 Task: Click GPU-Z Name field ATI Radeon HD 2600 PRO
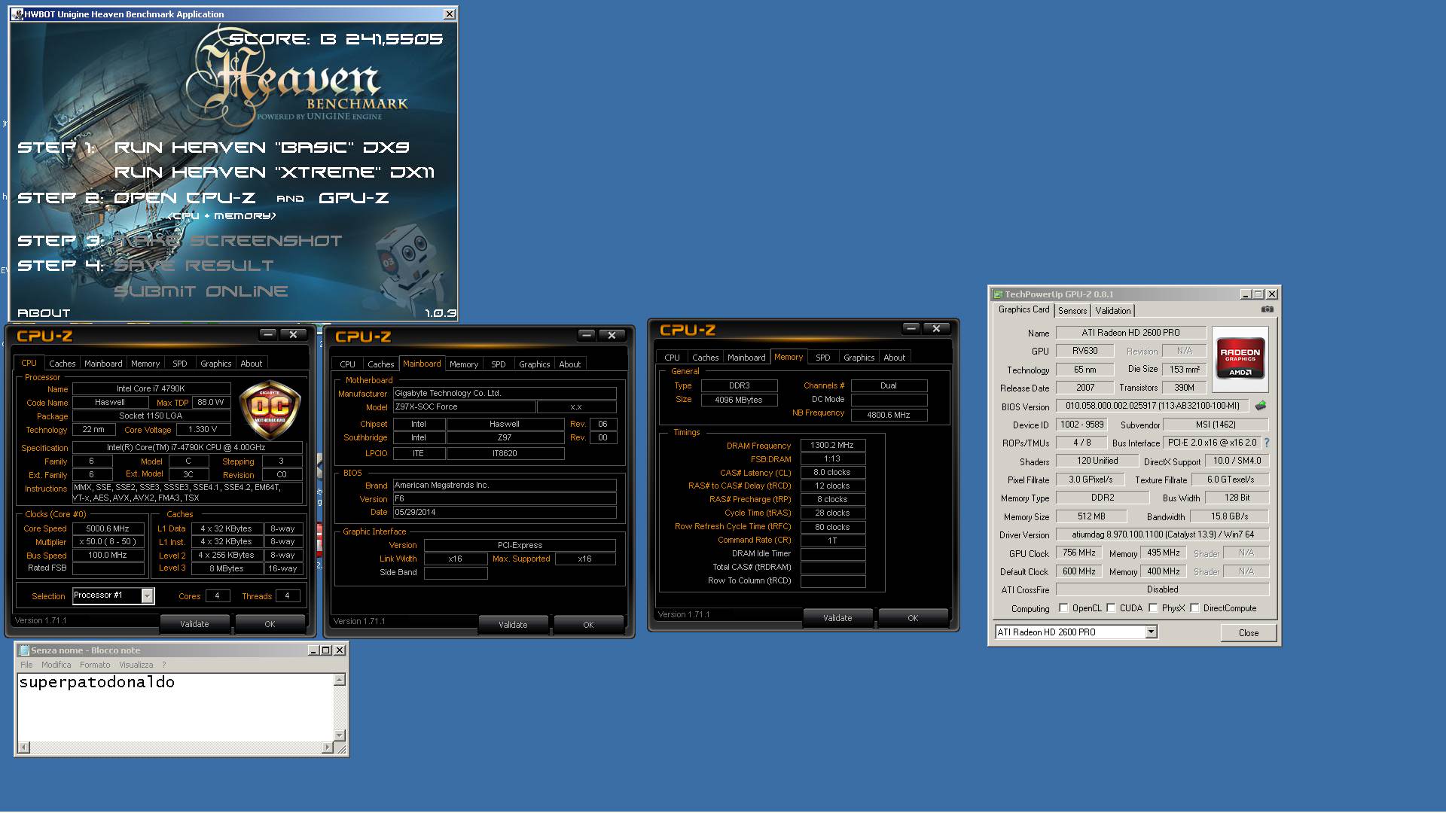pos(1130,332)
